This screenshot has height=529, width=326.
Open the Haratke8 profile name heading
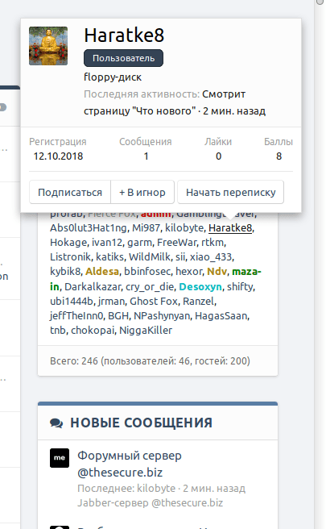click(124, 35)
